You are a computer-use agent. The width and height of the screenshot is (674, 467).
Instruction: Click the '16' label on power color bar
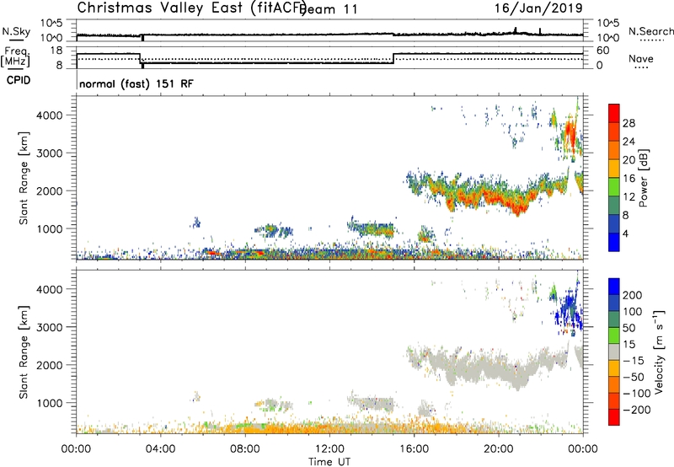tap(629, 179)
